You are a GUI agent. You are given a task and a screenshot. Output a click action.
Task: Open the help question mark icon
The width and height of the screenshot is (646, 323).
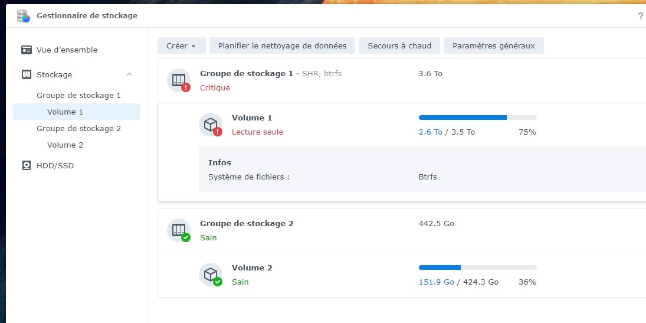[x=640, y=16]
